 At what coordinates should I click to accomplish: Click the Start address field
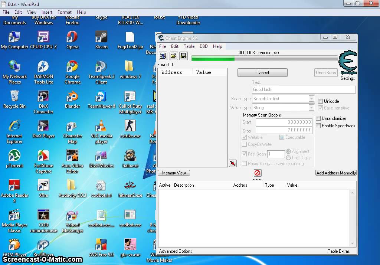click(x=284, y=122)
